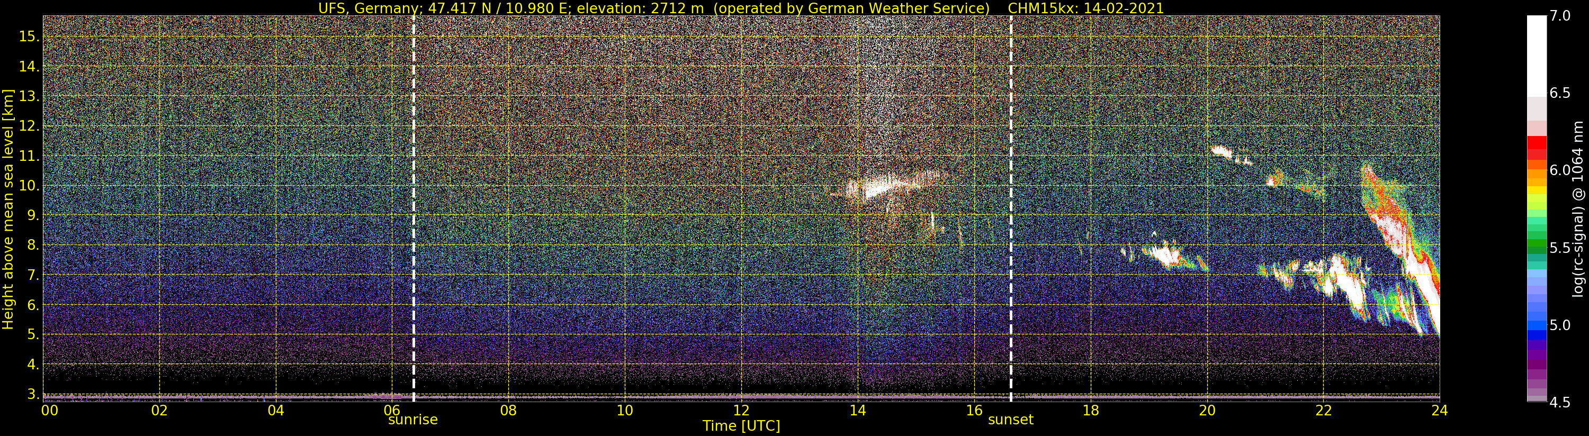The height and width of the screenshot is (436, 1589).
Task: Click the '22' time tick label
Action: tap(1323, 410)
